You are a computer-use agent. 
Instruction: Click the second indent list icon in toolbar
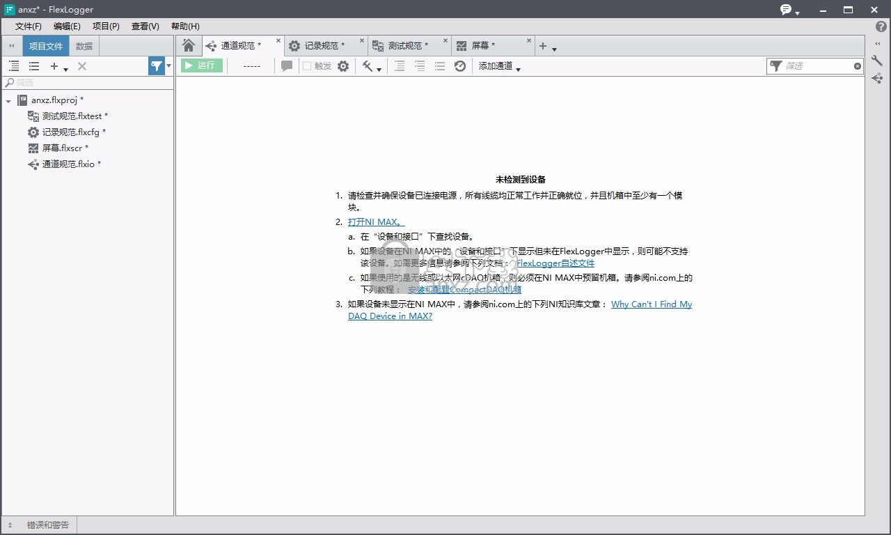click(420, 66)
